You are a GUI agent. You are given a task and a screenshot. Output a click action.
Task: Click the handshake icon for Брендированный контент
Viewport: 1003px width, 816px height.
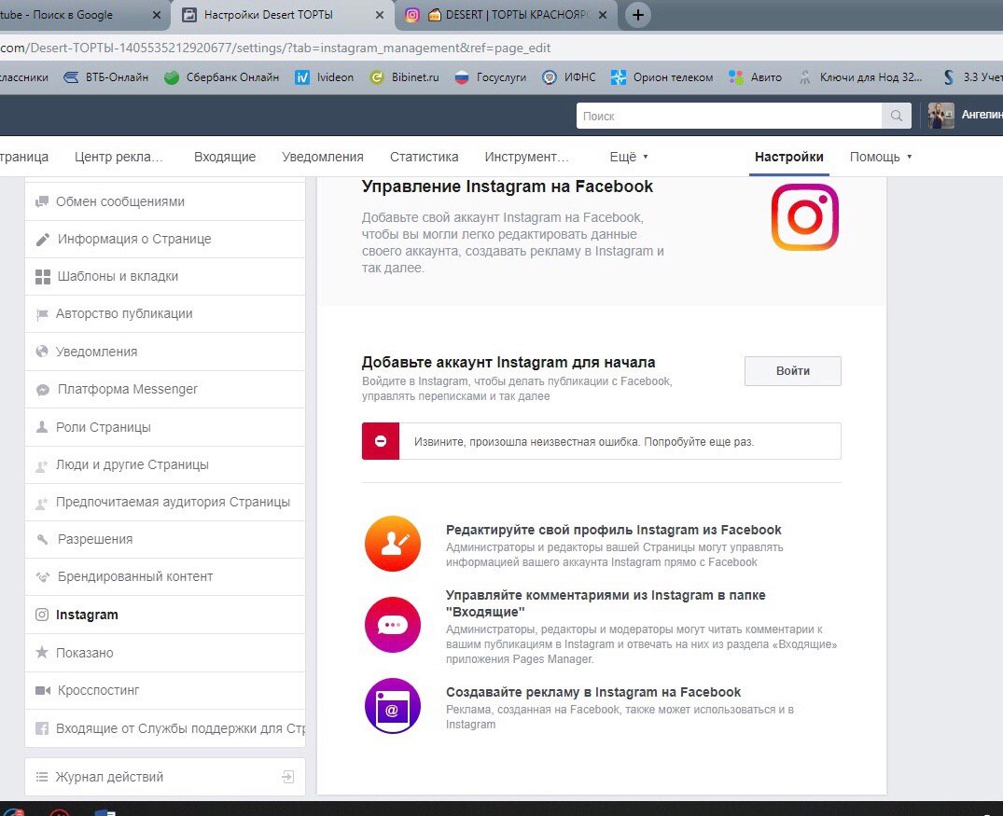coord(42,577)
